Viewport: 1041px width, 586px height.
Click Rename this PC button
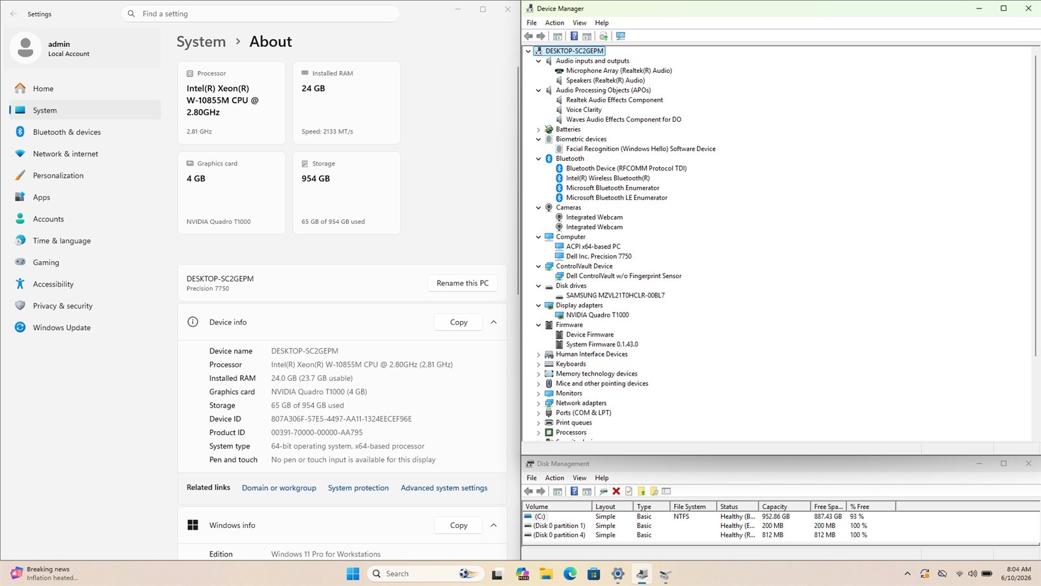coord(463,283)
